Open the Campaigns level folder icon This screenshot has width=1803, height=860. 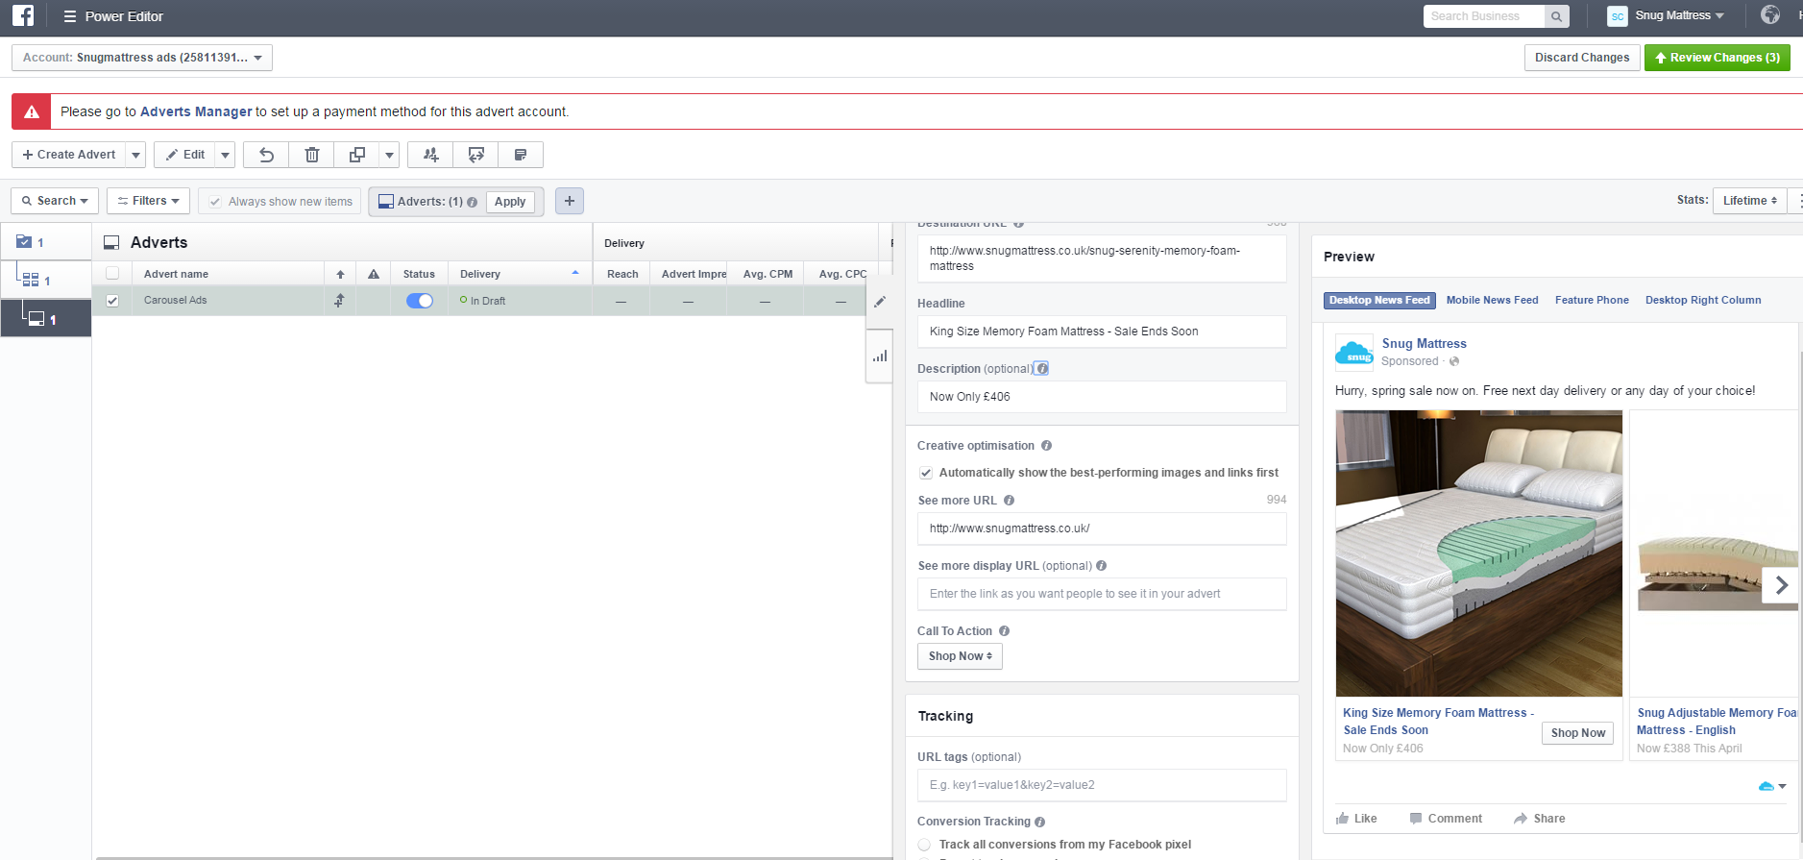[24, 241]
